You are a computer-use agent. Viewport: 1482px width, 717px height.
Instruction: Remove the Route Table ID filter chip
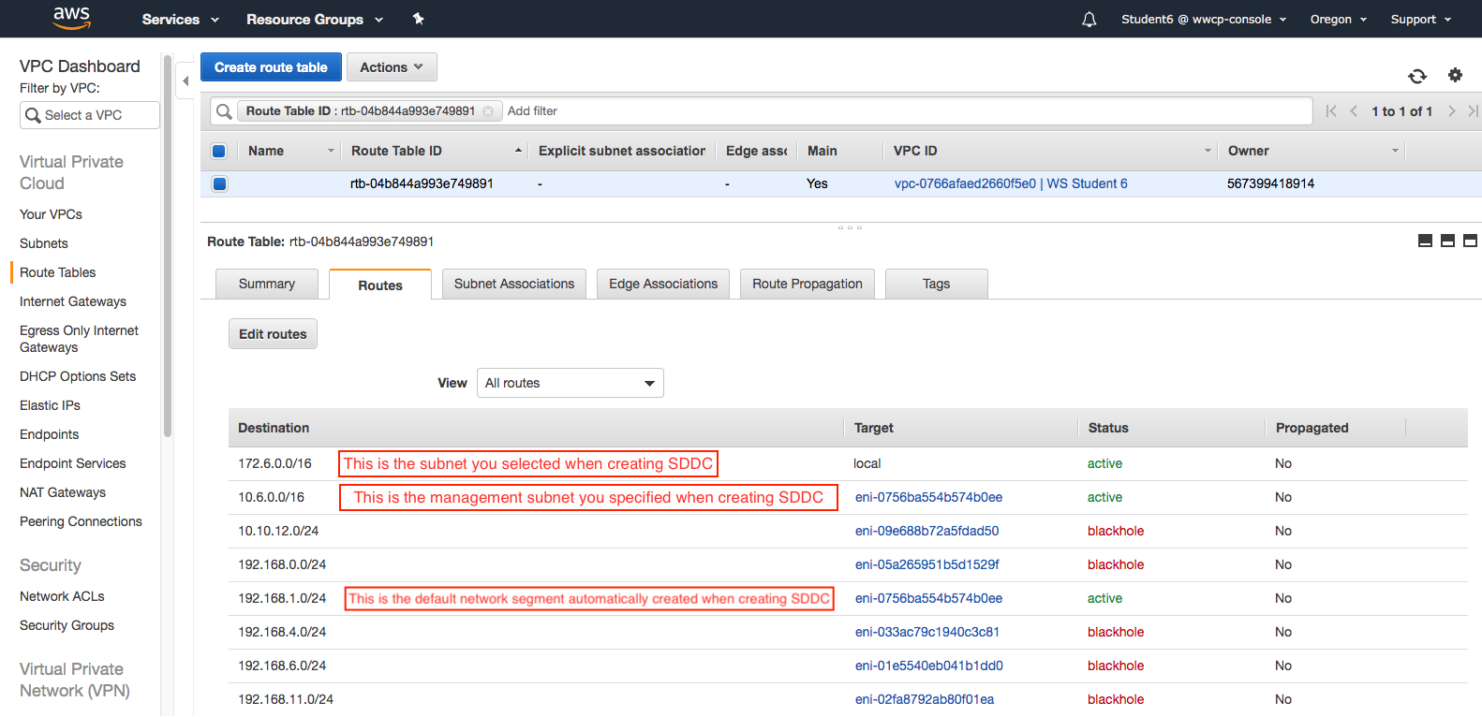(x=488, y=111)
